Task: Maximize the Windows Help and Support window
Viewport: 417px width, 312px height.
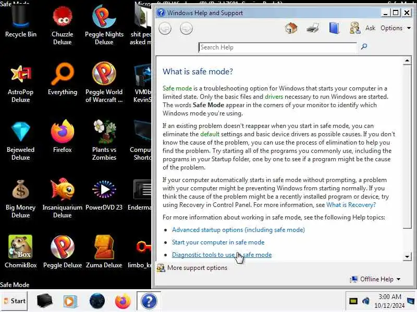Action: (x=396, y=12)
